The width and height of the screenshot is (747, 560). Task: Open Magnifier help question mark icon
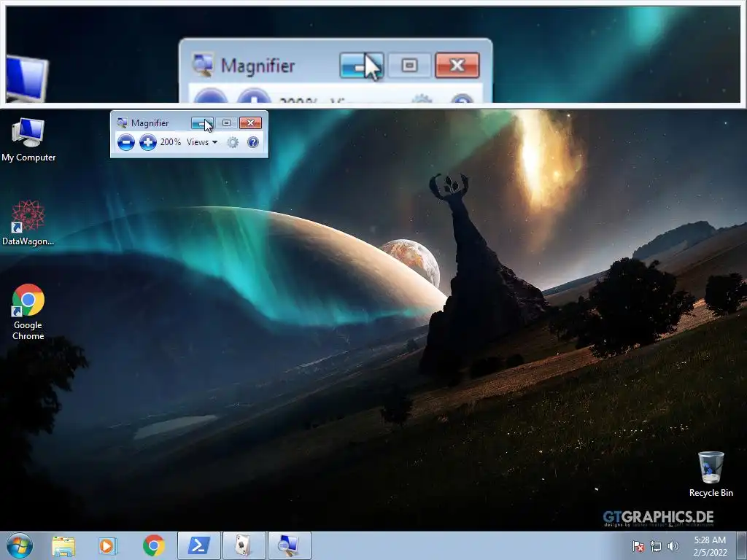click(253, 142)
